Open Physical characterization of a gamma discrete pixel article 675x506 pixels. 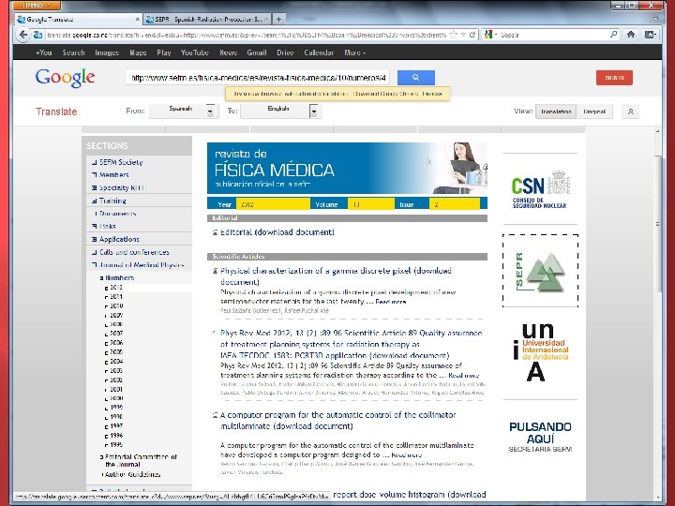tap(336, 276)
